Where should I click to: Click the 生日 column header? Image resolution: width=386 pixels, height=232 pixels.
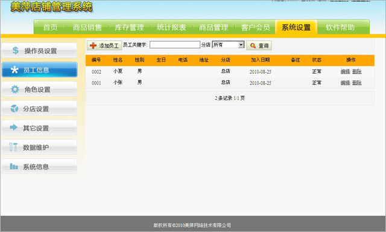161,60
